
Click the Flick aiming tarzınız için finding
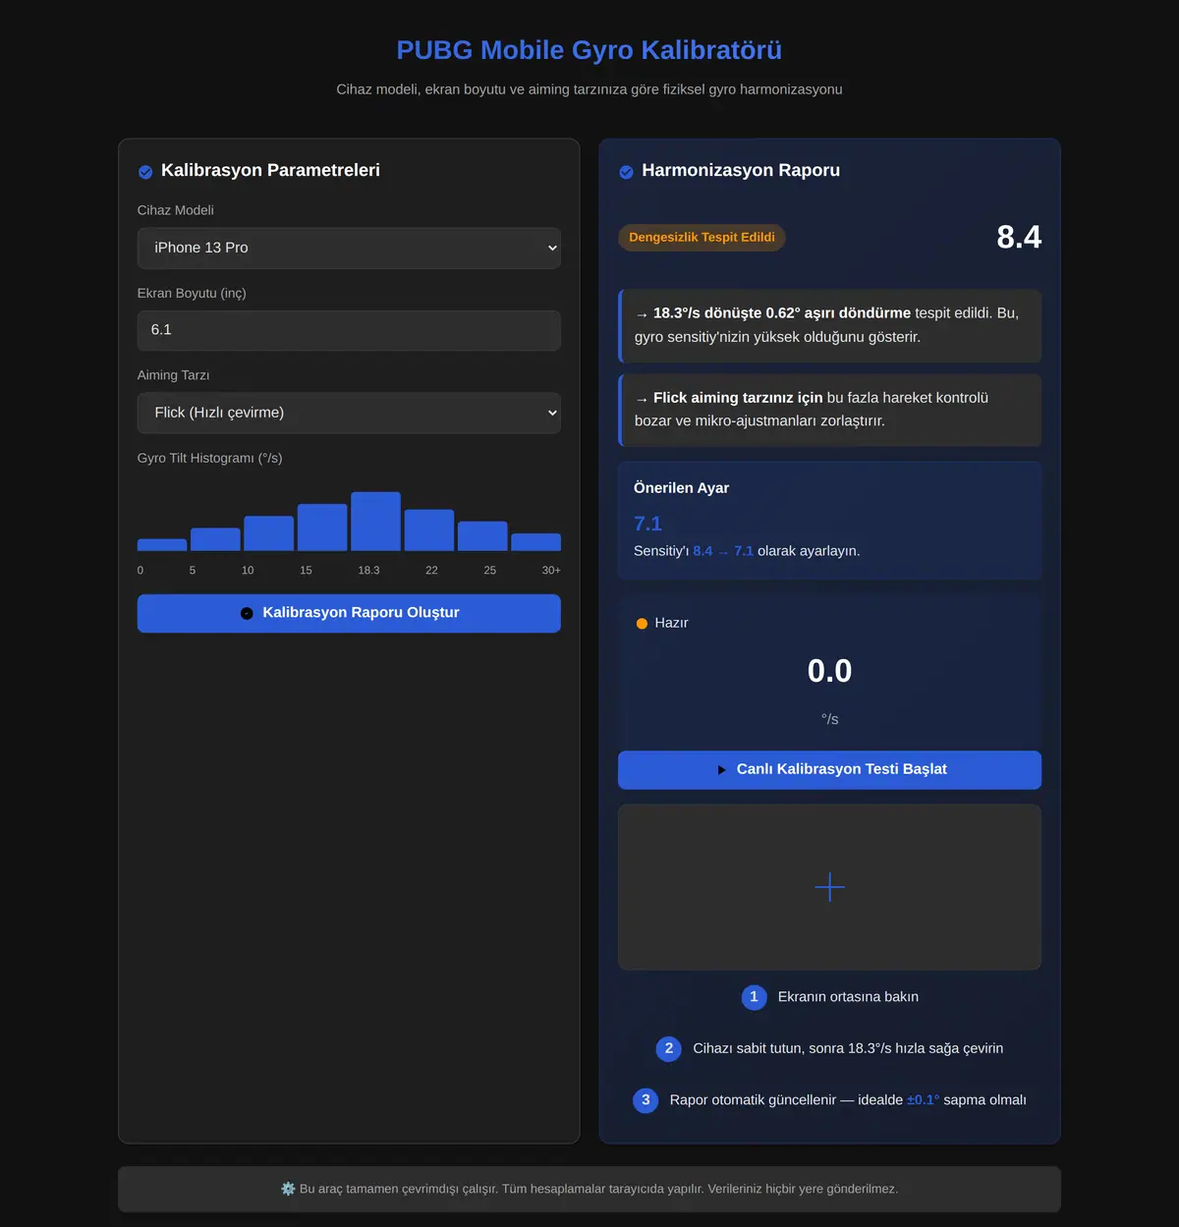[x=829, y=411]
